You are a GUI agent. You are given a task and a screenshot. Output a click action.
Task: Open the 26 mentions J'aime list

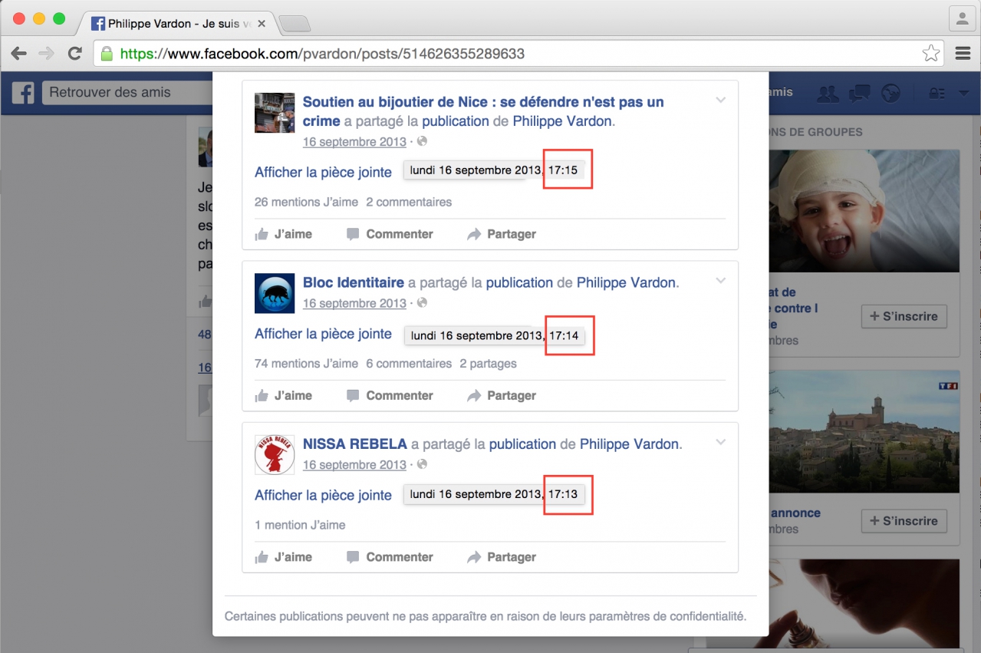click(x=306, y=202)
